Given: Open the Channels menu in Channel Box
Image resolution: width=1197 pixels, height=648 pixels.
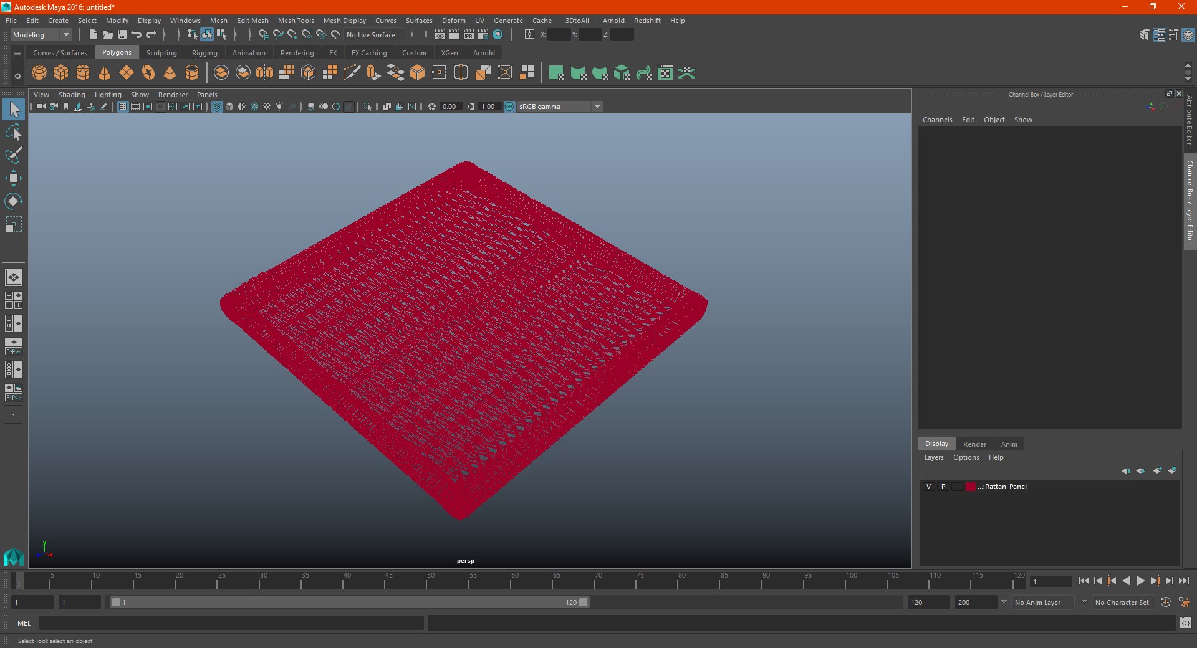Looking at the screenshot, I should pos(938,120).
